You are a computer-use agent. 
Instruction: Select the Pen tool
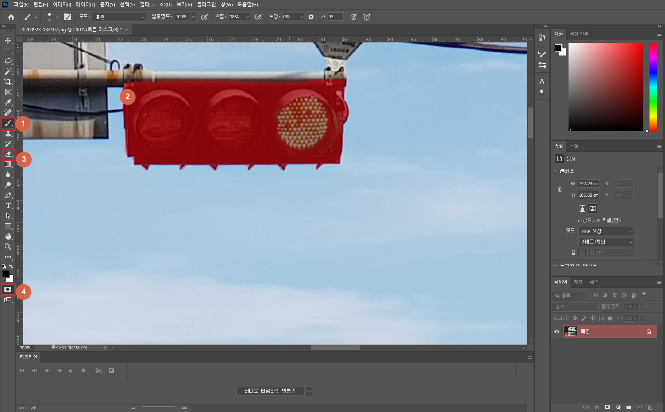coord(8,195)
